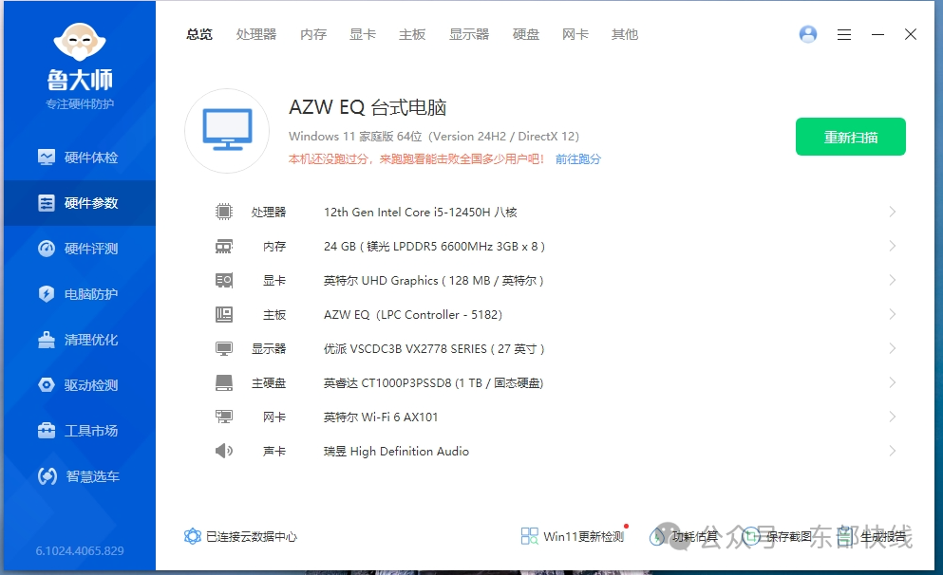Expand the 显示器 row chevron

tap(893, 348)
